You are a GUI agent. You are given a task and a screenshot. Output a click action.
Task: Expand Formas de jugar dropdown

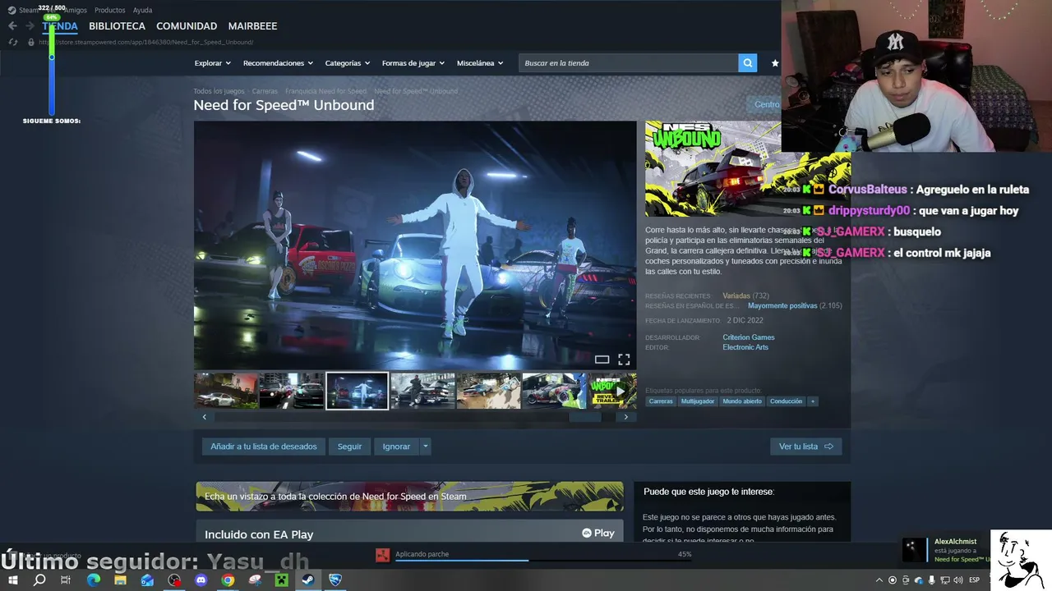coord(413,63)
